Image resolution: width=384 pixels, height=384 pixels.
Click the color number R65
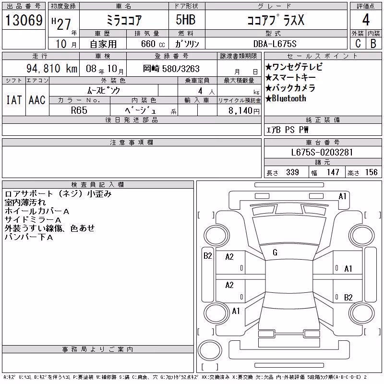[x=79, y=110]
